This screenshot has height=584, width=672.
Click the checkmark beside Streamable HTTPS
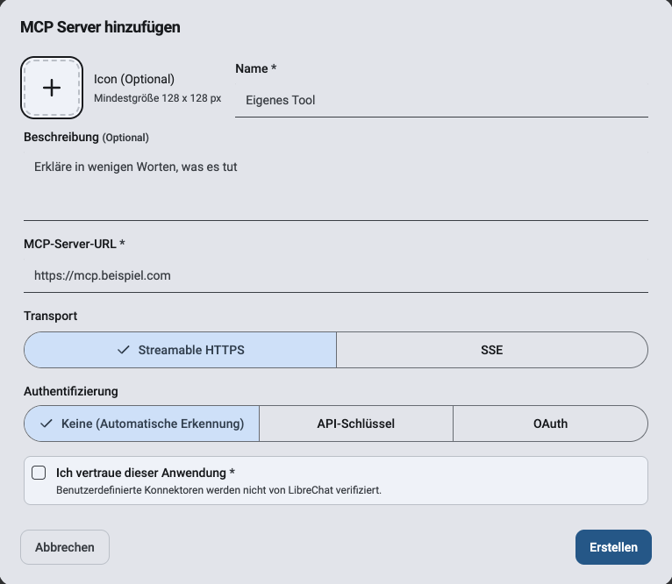click(x=123, y=350)
